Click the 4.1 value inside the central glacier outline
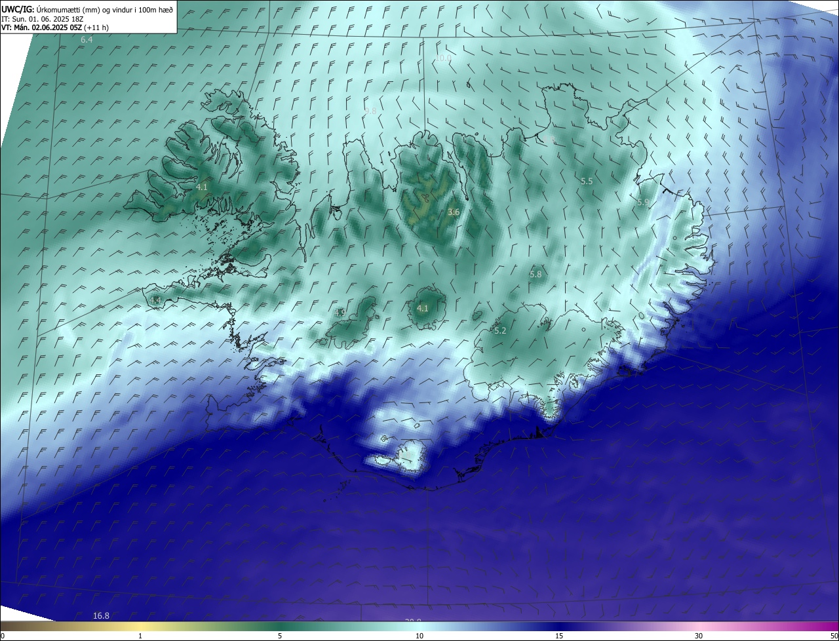This screenshot has width=839, height=641. pyautogui.click(x=423, y=308)
